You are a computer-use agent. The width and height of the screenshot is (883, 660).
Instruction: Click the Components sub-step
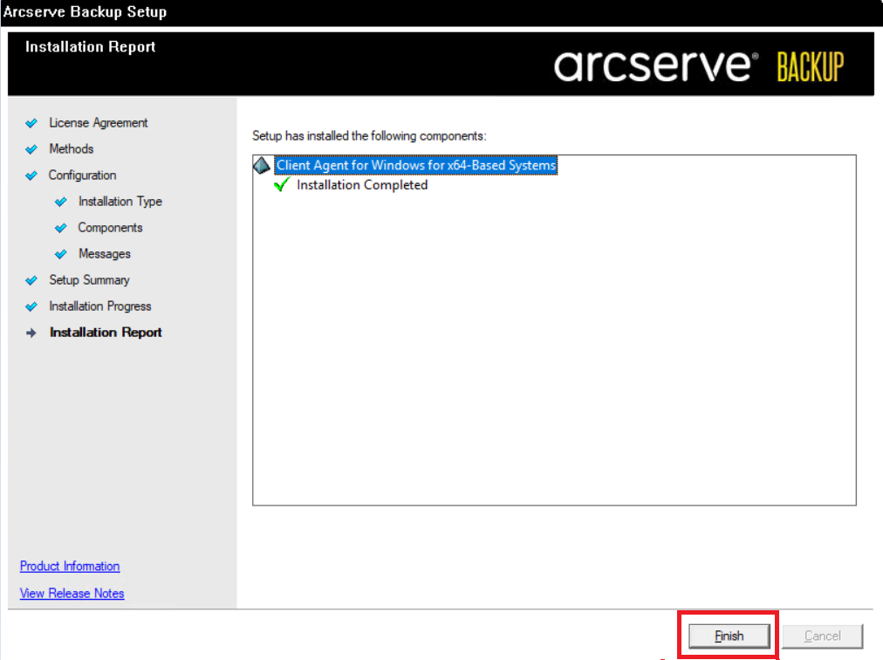coord(110,228)
